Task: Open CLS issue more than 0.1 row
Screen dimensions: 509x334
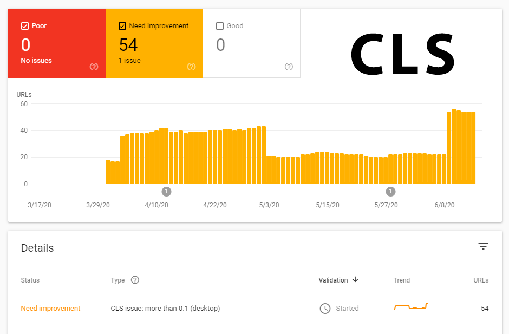Action: (255, 309)
